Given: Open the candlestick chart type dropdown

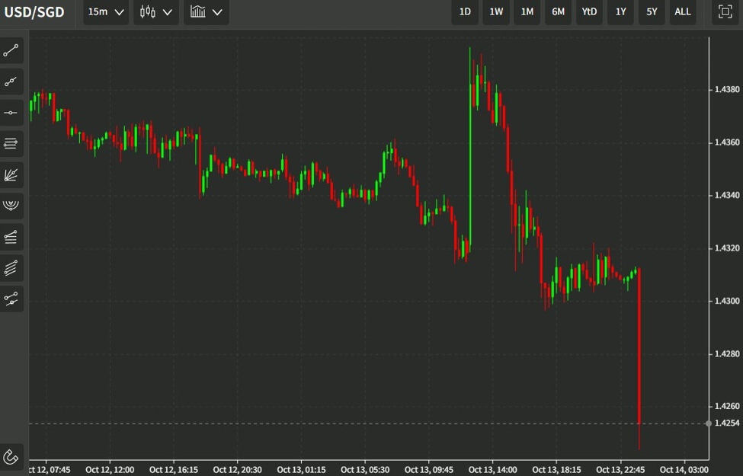Looking at the screenshot, I should [x=155, y=12].
